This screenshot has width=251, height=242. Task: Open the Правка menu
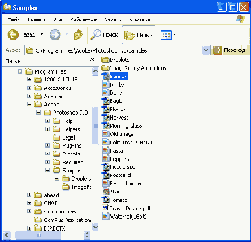36,19
